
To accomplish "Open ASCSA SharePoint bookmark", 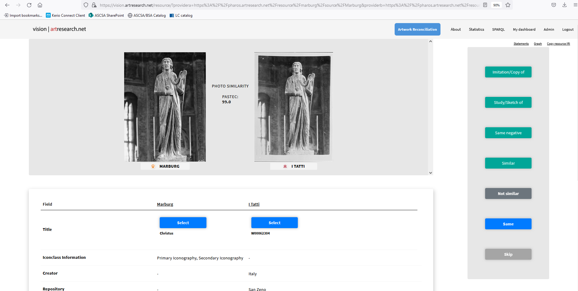I will [x=106, y=15].
